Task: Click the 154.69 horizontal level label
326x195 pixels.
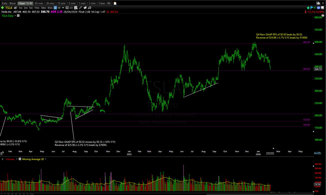Action: coord(306,124)
